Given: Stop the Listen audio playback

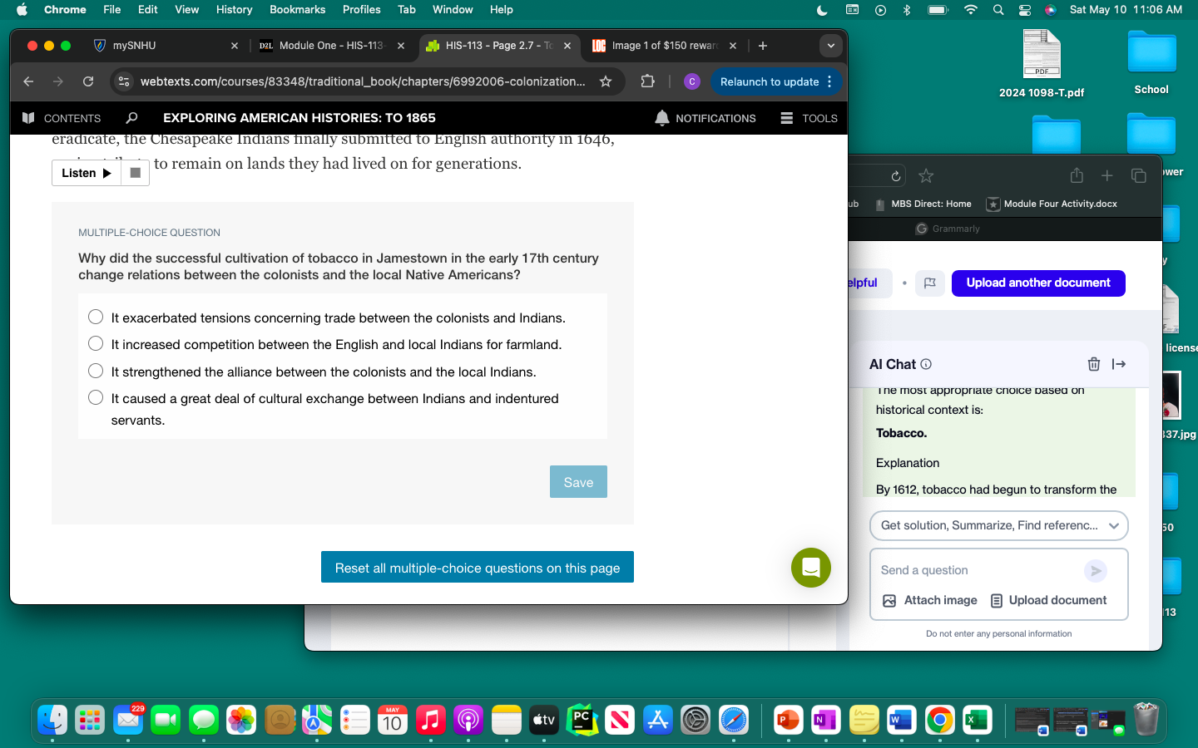Looking at the screenshot, I should pyautogui.click(x=134, y=173).
